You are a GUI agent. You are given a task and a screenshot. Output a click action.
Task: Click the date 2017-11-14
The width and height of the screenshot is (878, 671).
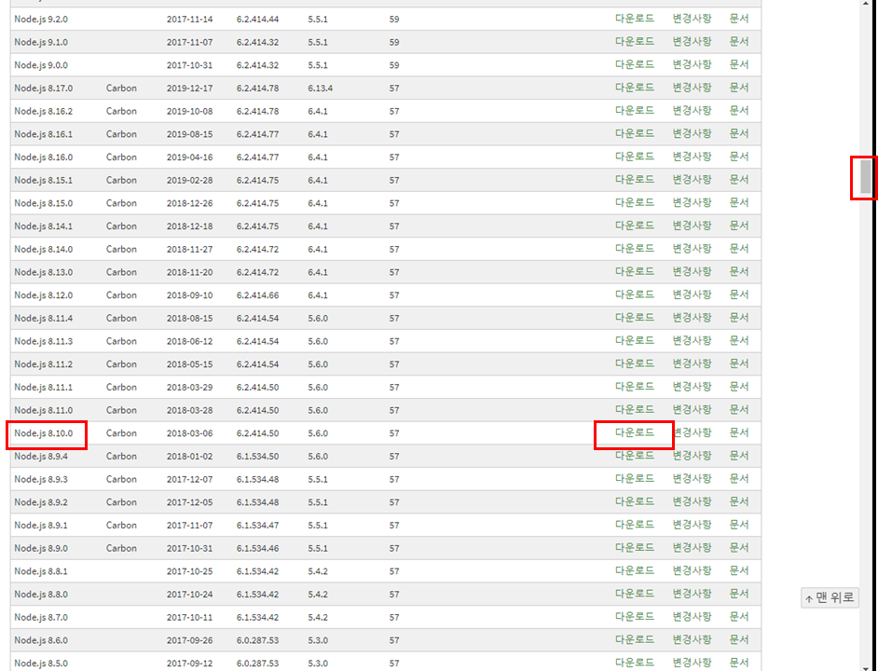pyautogui.click(x=190, y=19)
